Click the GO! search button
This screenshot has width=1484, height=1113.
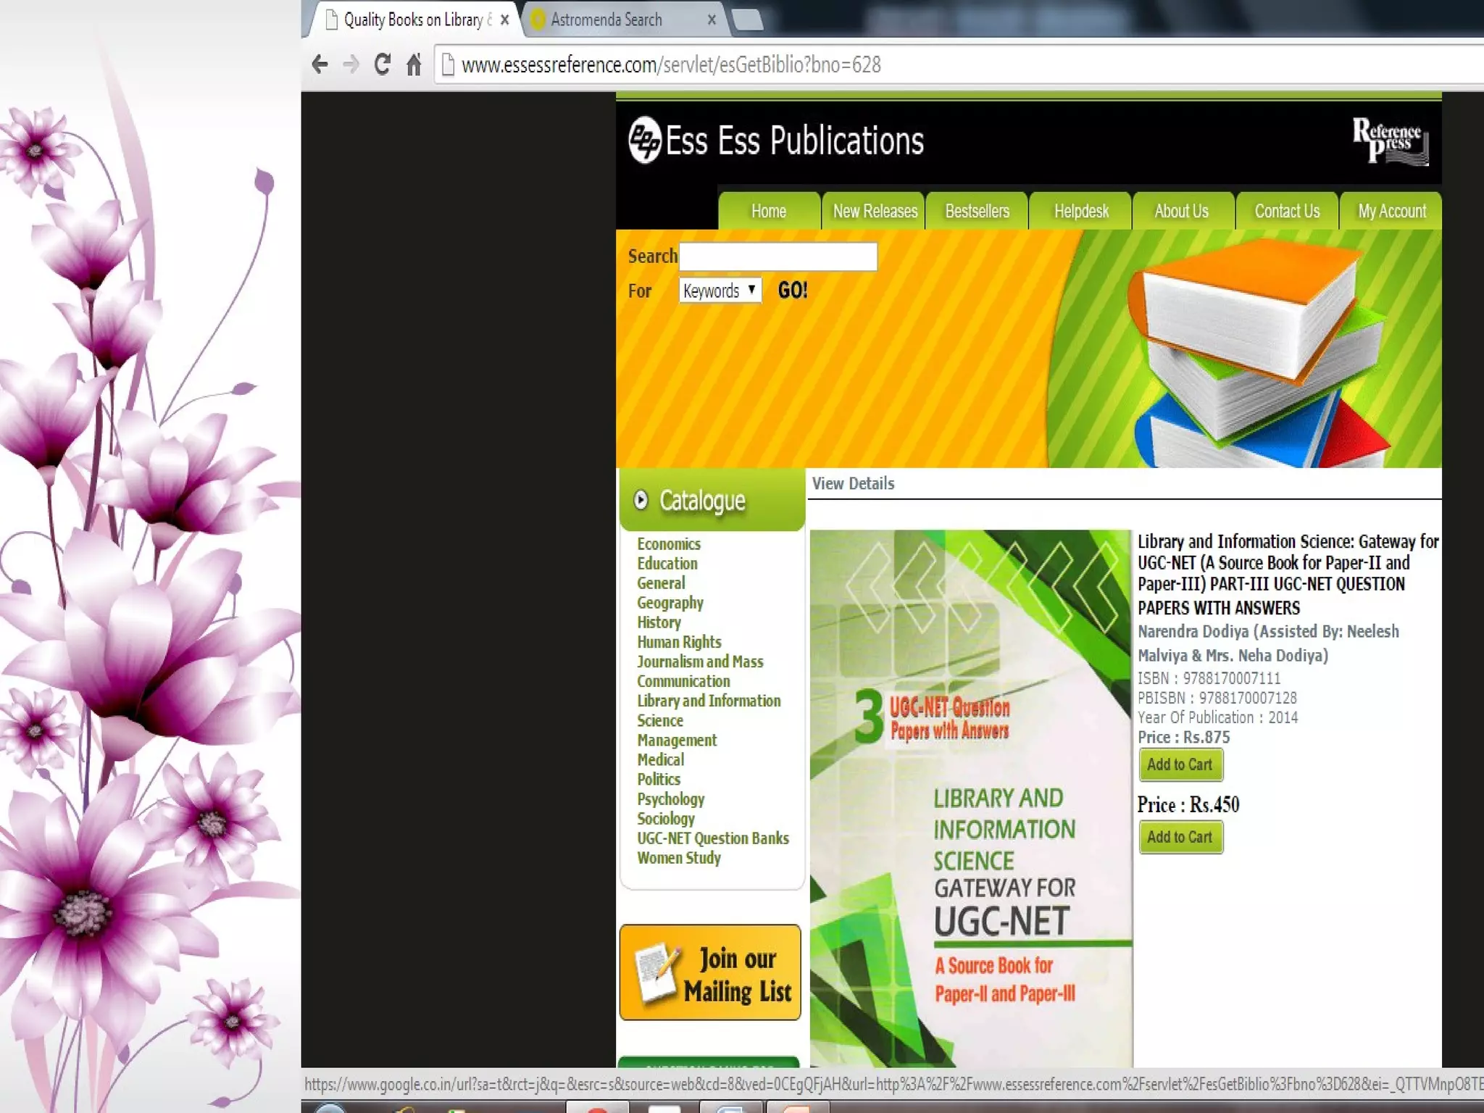click(x=792, y=291)
